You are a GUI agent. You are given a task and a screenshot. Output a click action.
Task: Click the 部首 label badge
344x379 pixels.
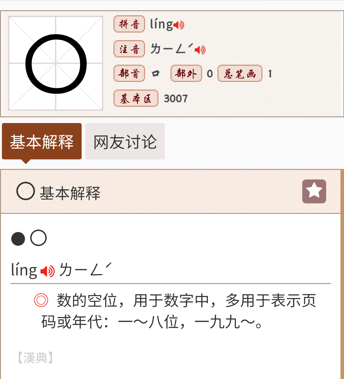tap(129, 74)
